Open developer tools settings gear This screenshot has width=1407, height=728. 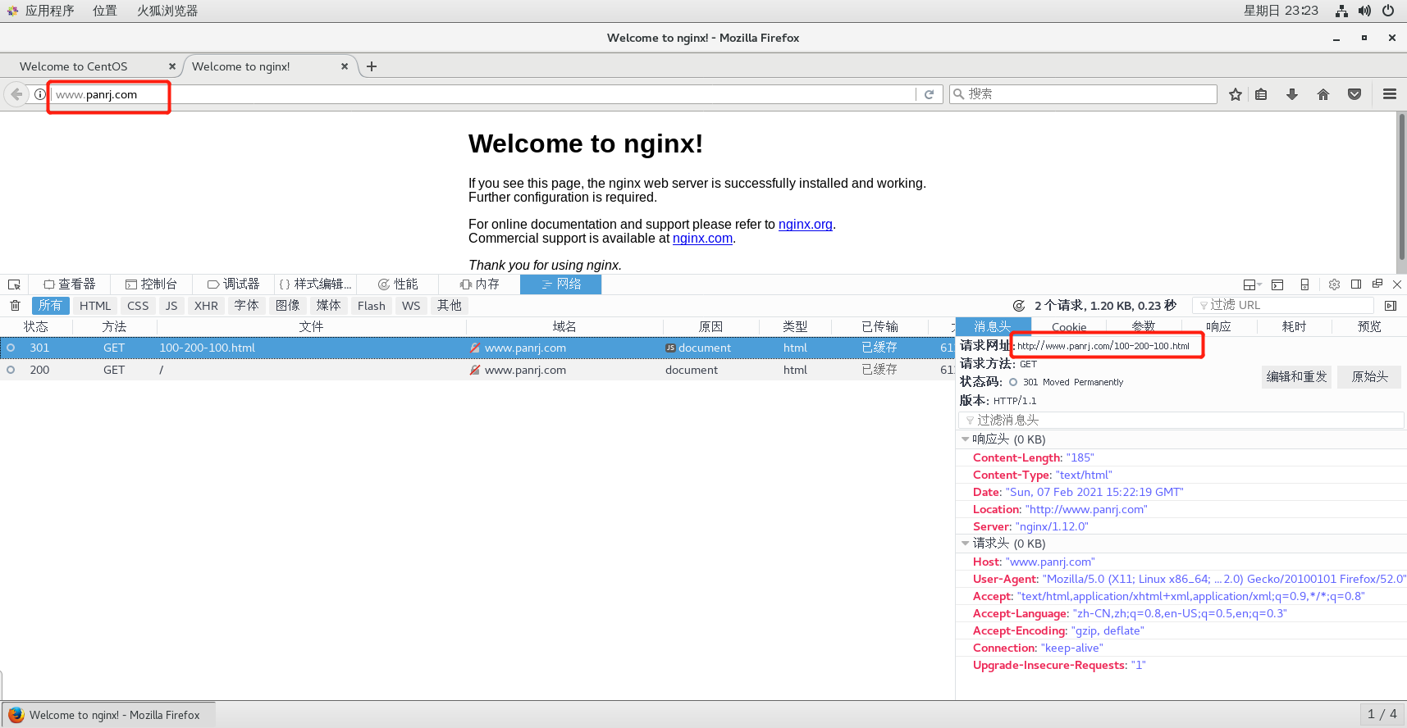(1334, 284)
